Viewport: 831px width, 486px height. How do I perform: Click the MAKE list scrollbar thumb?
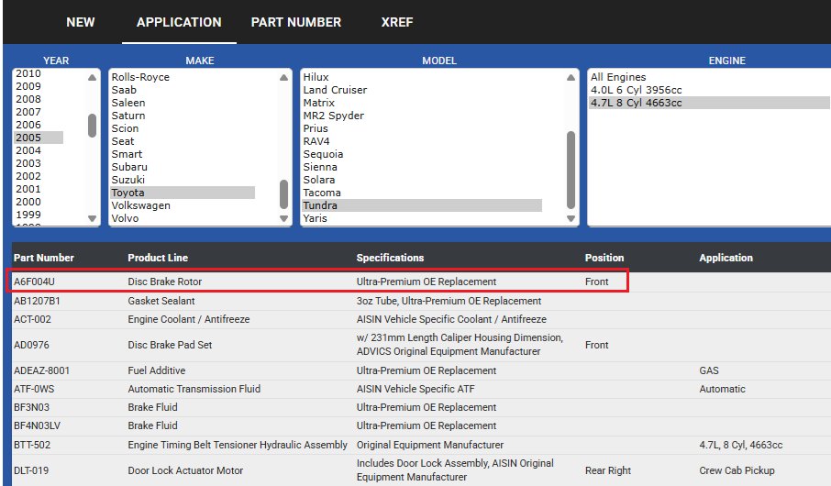[284, 194]
